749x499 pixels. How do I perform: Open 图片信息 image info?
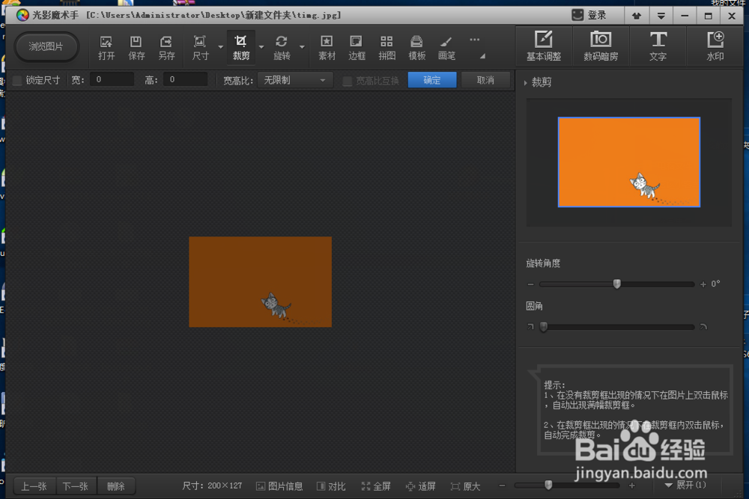pos(279,486)
